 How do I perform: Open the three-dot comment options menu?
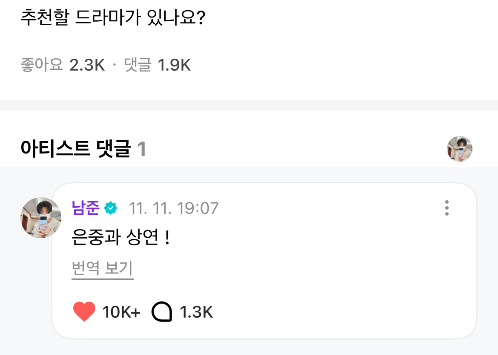(446, 208)
